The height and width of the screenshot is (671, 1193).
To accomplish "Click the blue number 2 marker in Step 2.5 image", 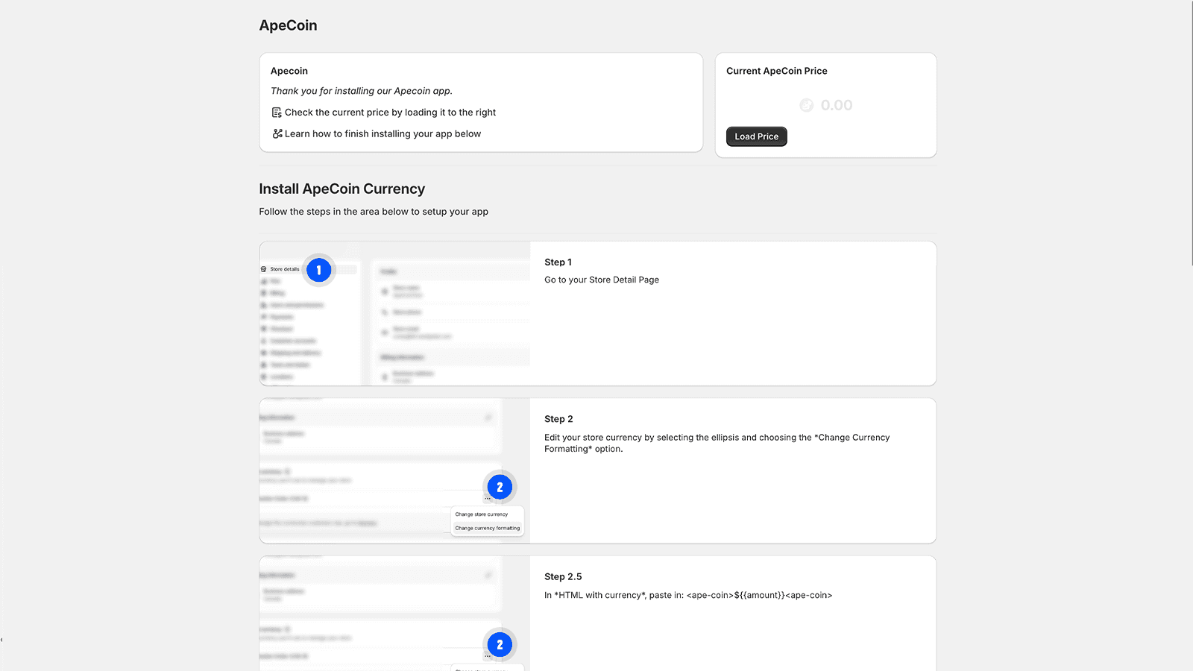I will [x=500, y=645].
